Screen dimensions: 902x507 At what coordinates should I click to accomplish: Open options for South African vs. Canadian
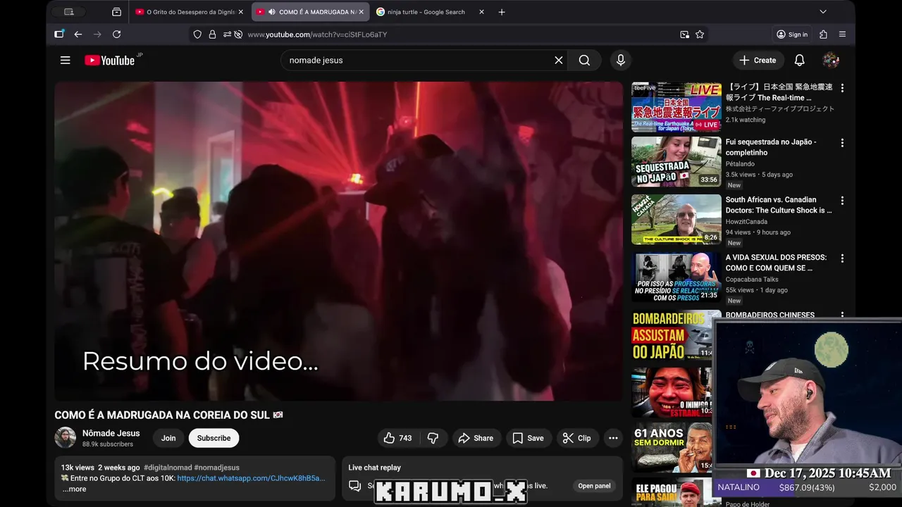(842, 201)
